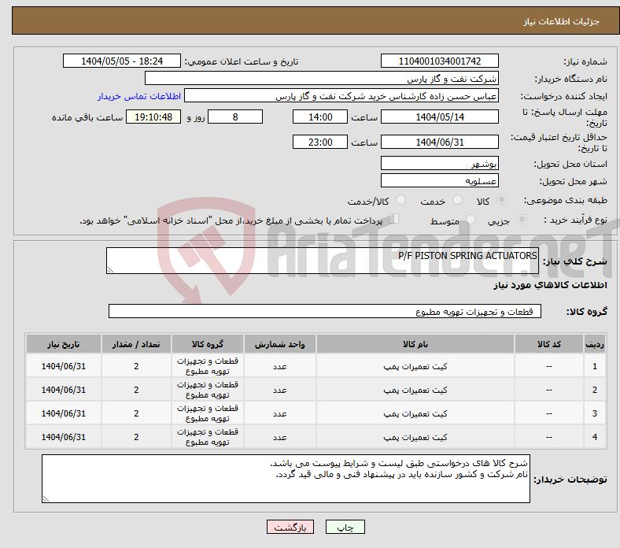620x548 pixels.
Task: Click کیت تعمیرات پمپ in row 2
Action: pos(415,390)
